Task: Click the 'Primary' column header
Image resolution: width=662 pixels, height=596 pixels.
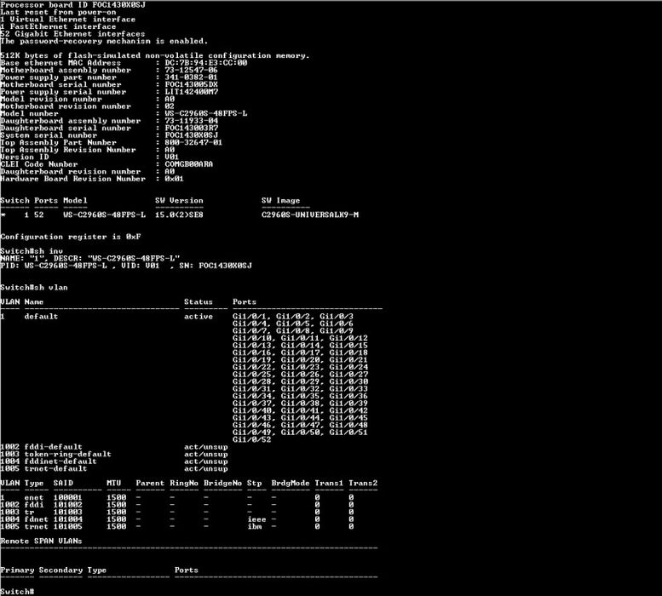Action: [x=17, y=570]
